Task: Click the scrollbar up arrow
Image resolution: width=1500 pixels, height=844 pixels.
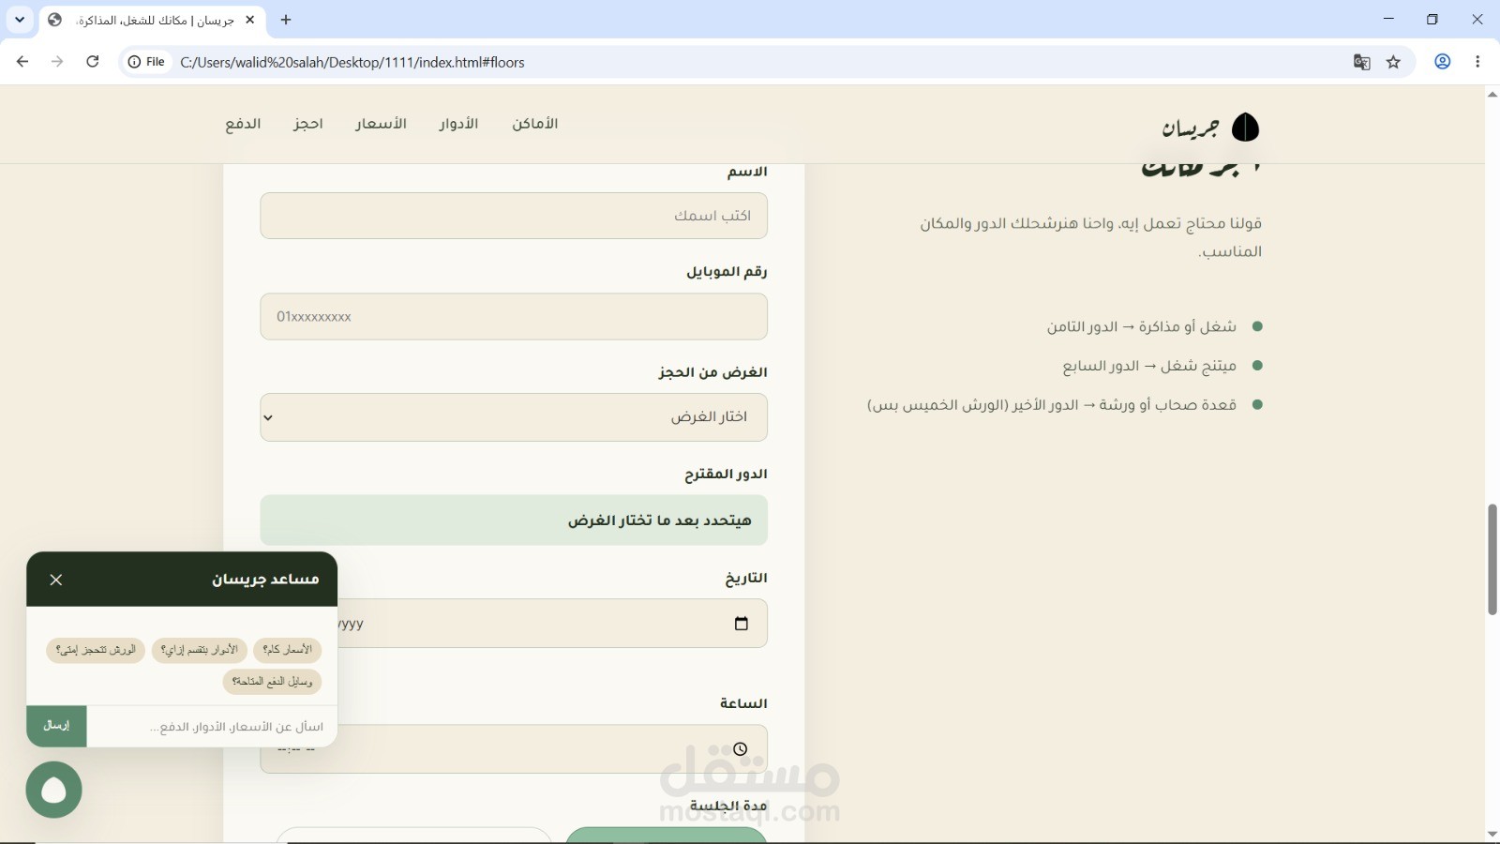Action: coord(1492,94)
